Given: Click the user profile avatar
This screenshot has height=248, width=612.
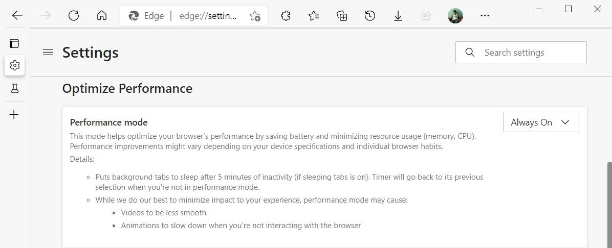Looking at the screenshot, I should tap(455, 16).
